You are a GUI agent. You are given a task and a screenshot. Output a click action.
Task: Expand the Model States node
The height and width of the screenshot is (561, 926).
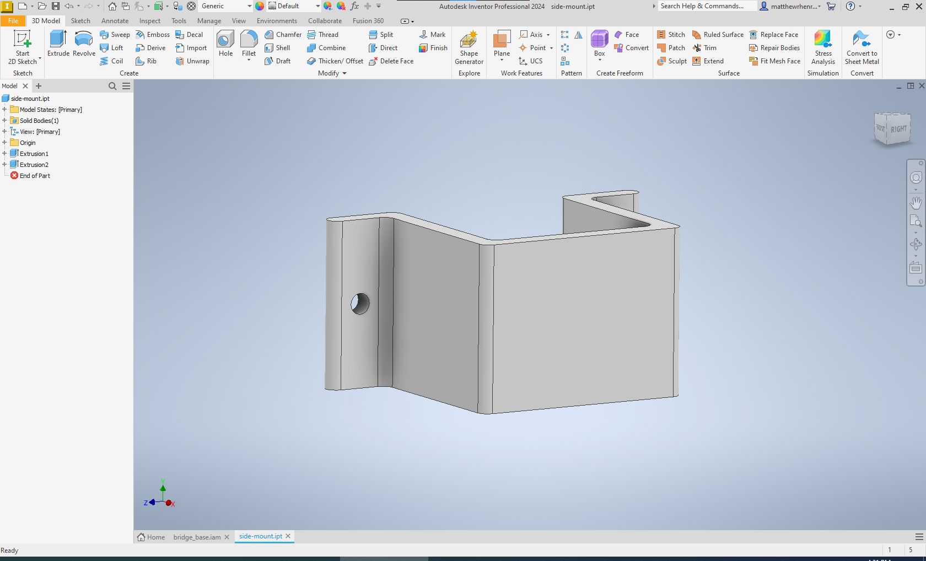pyautogui.click(x=4, y=110)
